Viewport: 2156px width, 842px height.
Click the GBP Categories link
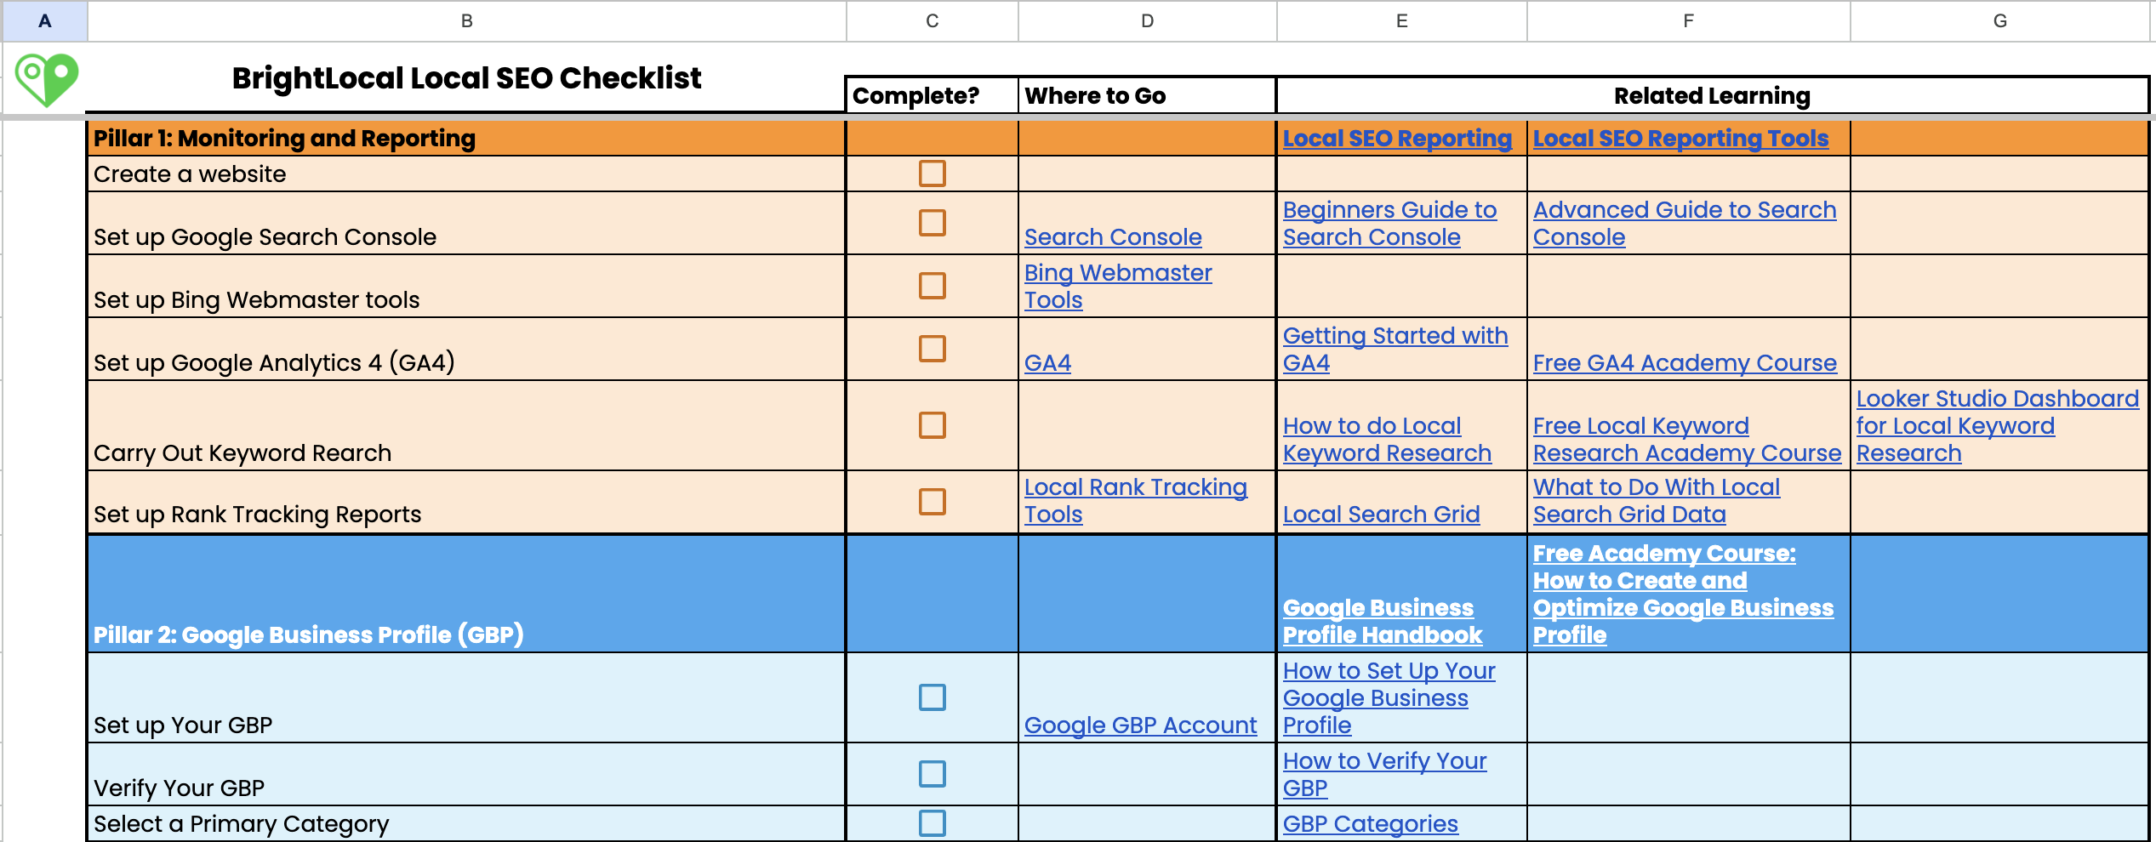point(1370,823)
